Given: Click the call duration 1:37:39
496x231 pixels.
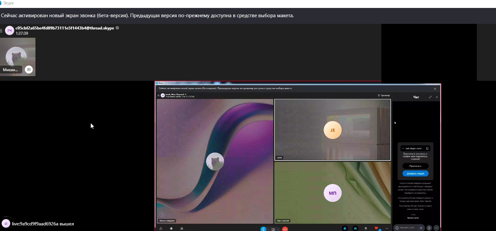Looking at the screenshot, I should point(22,33).
